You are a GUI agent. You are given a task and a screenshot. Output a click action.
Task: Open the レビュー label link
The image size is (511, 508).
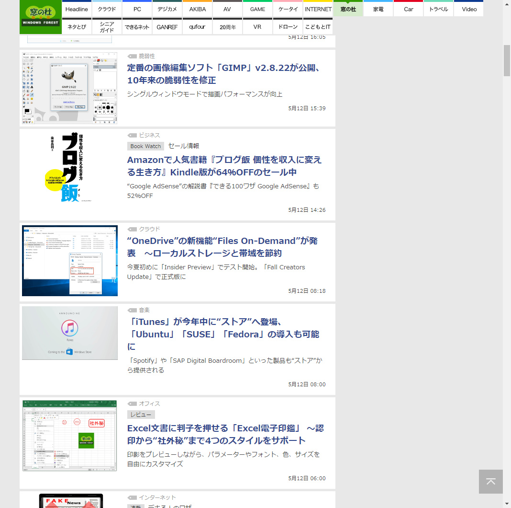click(x=141, y=414)
